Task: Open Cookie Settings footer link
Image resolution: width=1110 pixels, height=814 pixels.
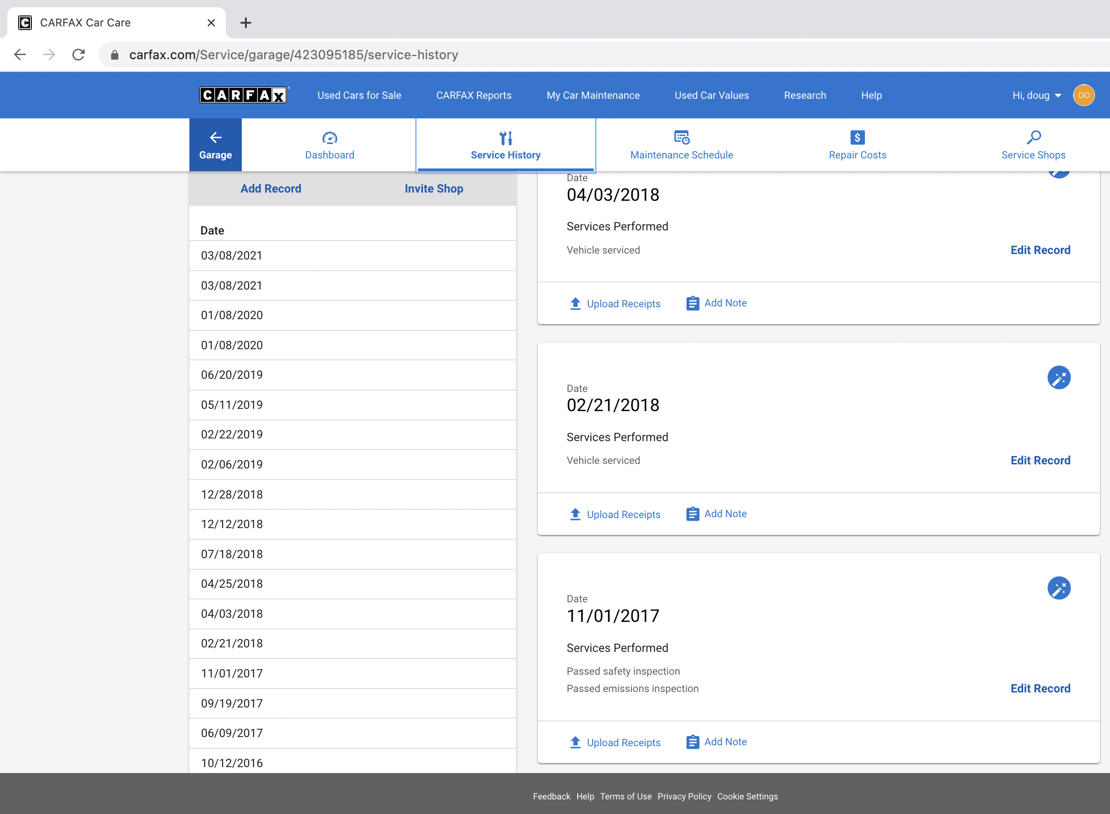Action: 748,796
